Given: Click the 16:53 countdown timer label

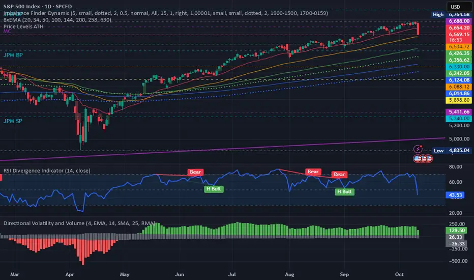Looking at the screenshot, I should tap(455, 40).
